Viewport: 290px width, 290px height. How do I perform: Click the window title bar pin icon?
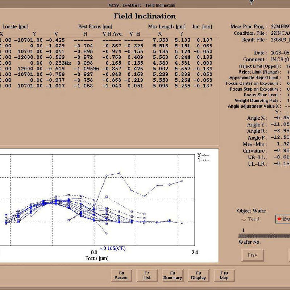tap(251, 2)
